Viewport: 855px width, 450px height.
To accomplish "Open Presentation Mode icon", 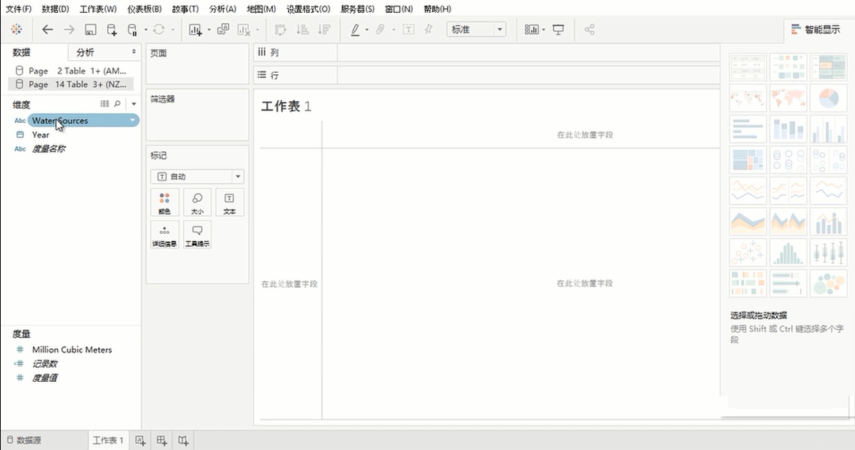I will pos(558,30).
